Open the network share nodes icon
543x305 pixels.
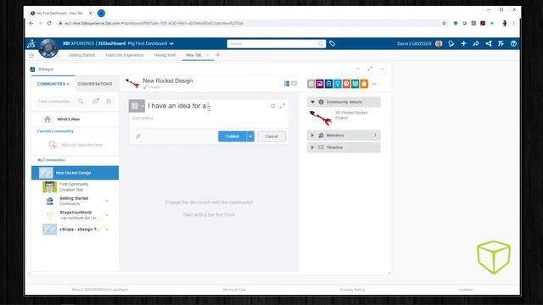pos(489,43)
